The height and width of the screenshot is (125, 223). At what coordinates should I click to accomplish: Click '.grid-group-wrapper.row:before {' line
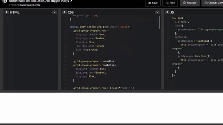click(x=96, y=65)
